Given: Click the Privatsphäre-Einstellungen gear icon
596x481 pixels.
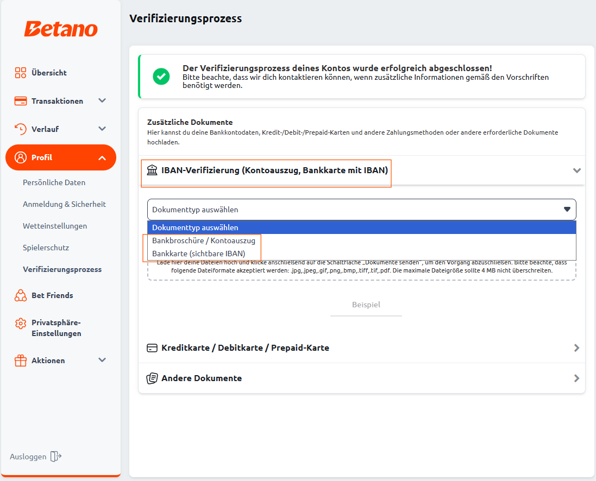Looking at the screenshot, I should coord(21,324).
